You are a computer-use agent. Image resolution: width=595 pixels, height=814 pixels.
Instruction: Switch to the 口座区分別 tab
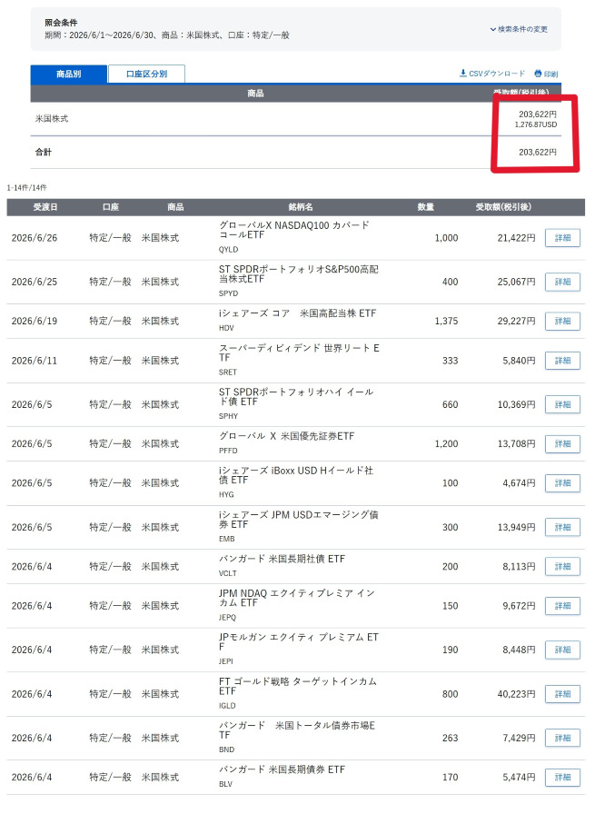click(146, 74)
